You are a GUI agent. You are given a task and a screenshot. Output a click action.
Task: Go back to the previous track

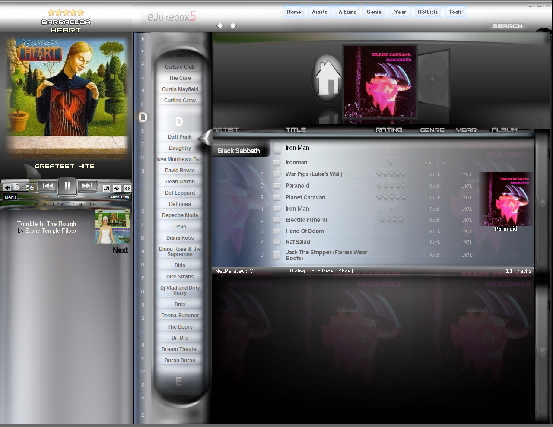tap(48, 186)
